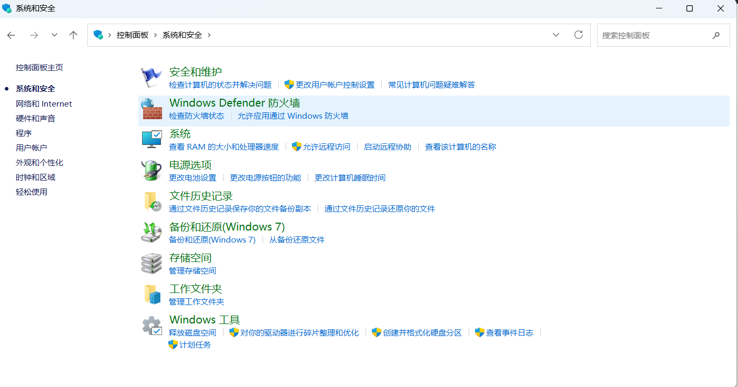
Task: Click the window title bar shield icon
Action: coord(7,8)
